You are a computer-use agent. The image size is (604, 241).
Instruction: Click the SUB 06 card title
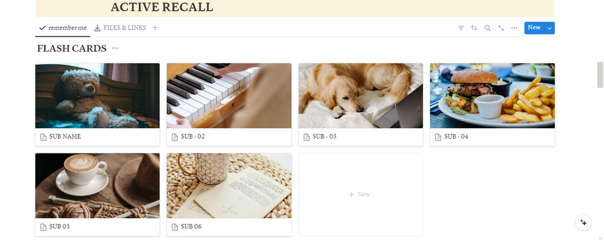pyautogui.click(x=192, y=227)
